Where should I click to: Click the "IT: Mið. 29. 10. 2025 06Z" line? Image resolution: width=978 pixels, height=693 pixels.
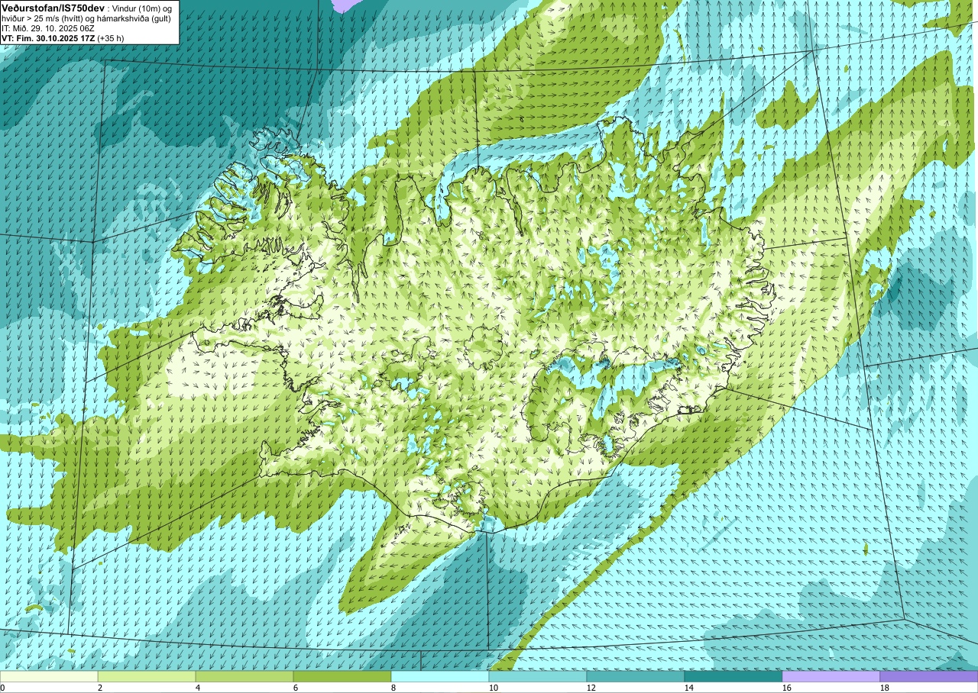pos(48,28)
